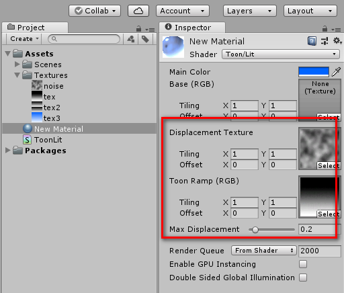The image size is (344, 293).
Task: Click Toon Ramp Tiling Y field
Action: (x=283, y=202)
